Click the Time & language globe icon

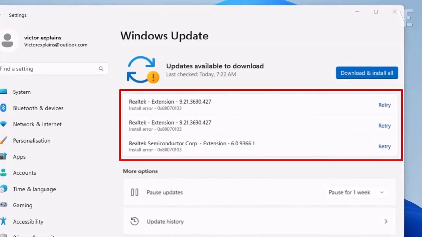[x=3, y=189]
